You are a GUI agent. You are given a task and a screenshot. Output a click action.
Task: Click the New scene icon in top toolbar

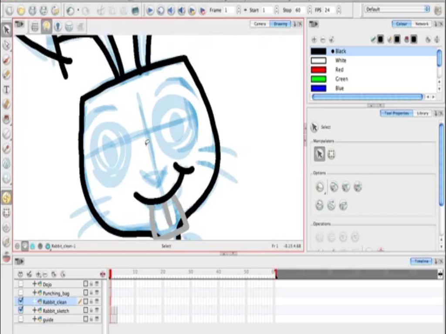(10, 10)
